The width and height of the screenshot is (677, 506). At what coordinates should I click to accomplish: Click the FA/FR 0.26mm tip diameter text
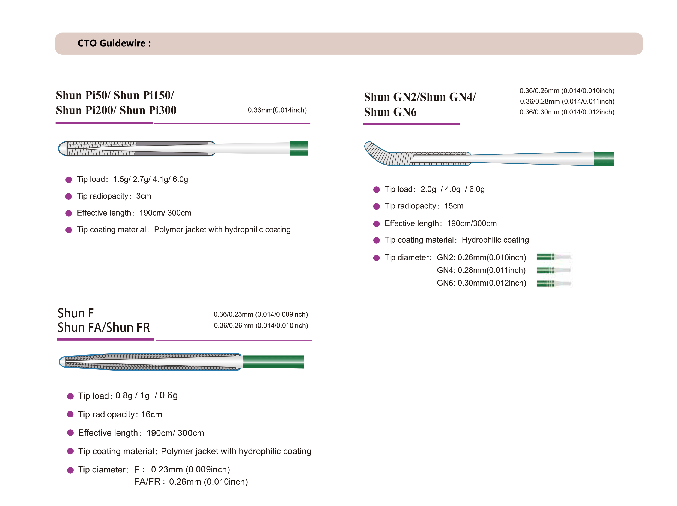191,482
